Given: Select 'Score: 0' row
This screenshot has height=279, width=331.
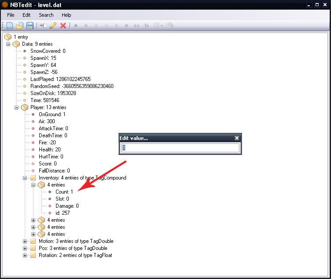Looking at the screenshot, I should (48, 164).
